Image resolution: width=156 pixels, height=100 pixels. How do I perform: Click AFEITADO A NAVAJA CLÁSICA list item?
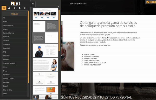[95, 63]
